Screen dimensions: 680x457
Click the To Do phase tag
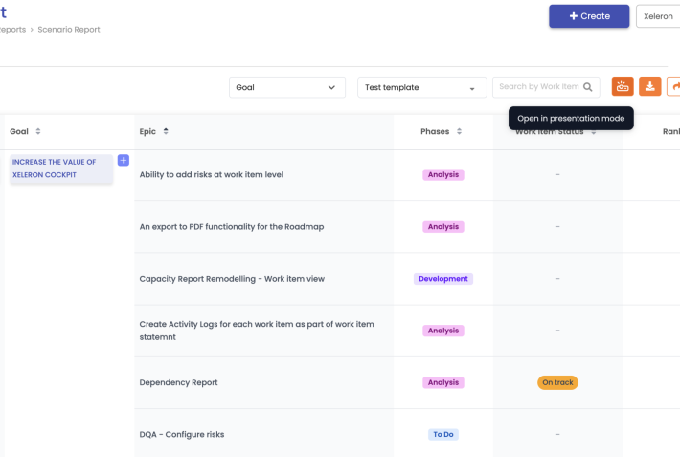[x=442, y=434]
